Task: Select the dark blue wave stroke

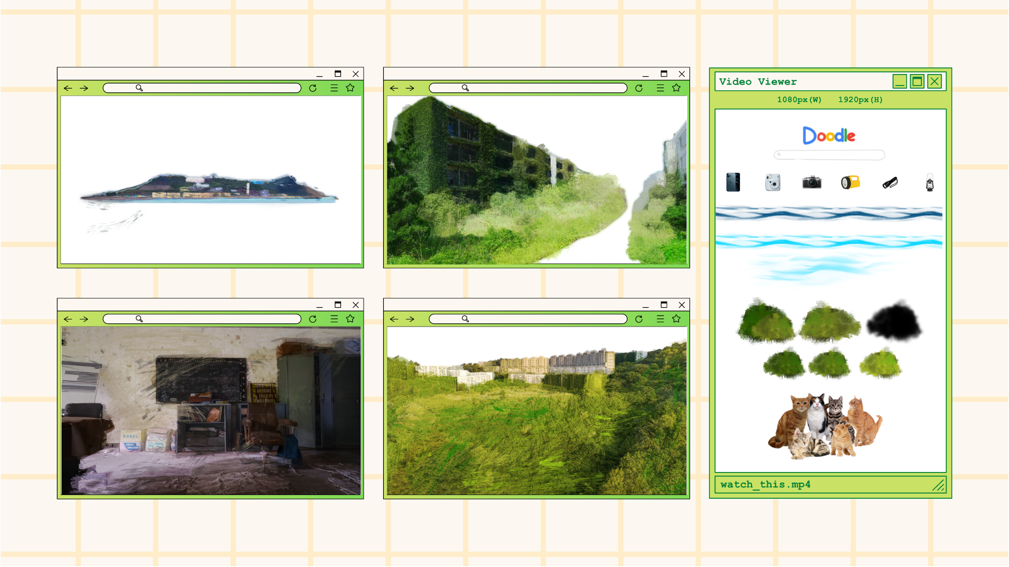Action: (x=829, y=213)
